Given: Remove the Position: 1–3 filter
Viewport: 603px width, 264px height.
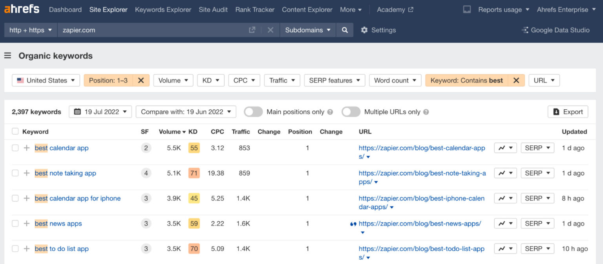Looking at the screenshot, I should (141, 80).
